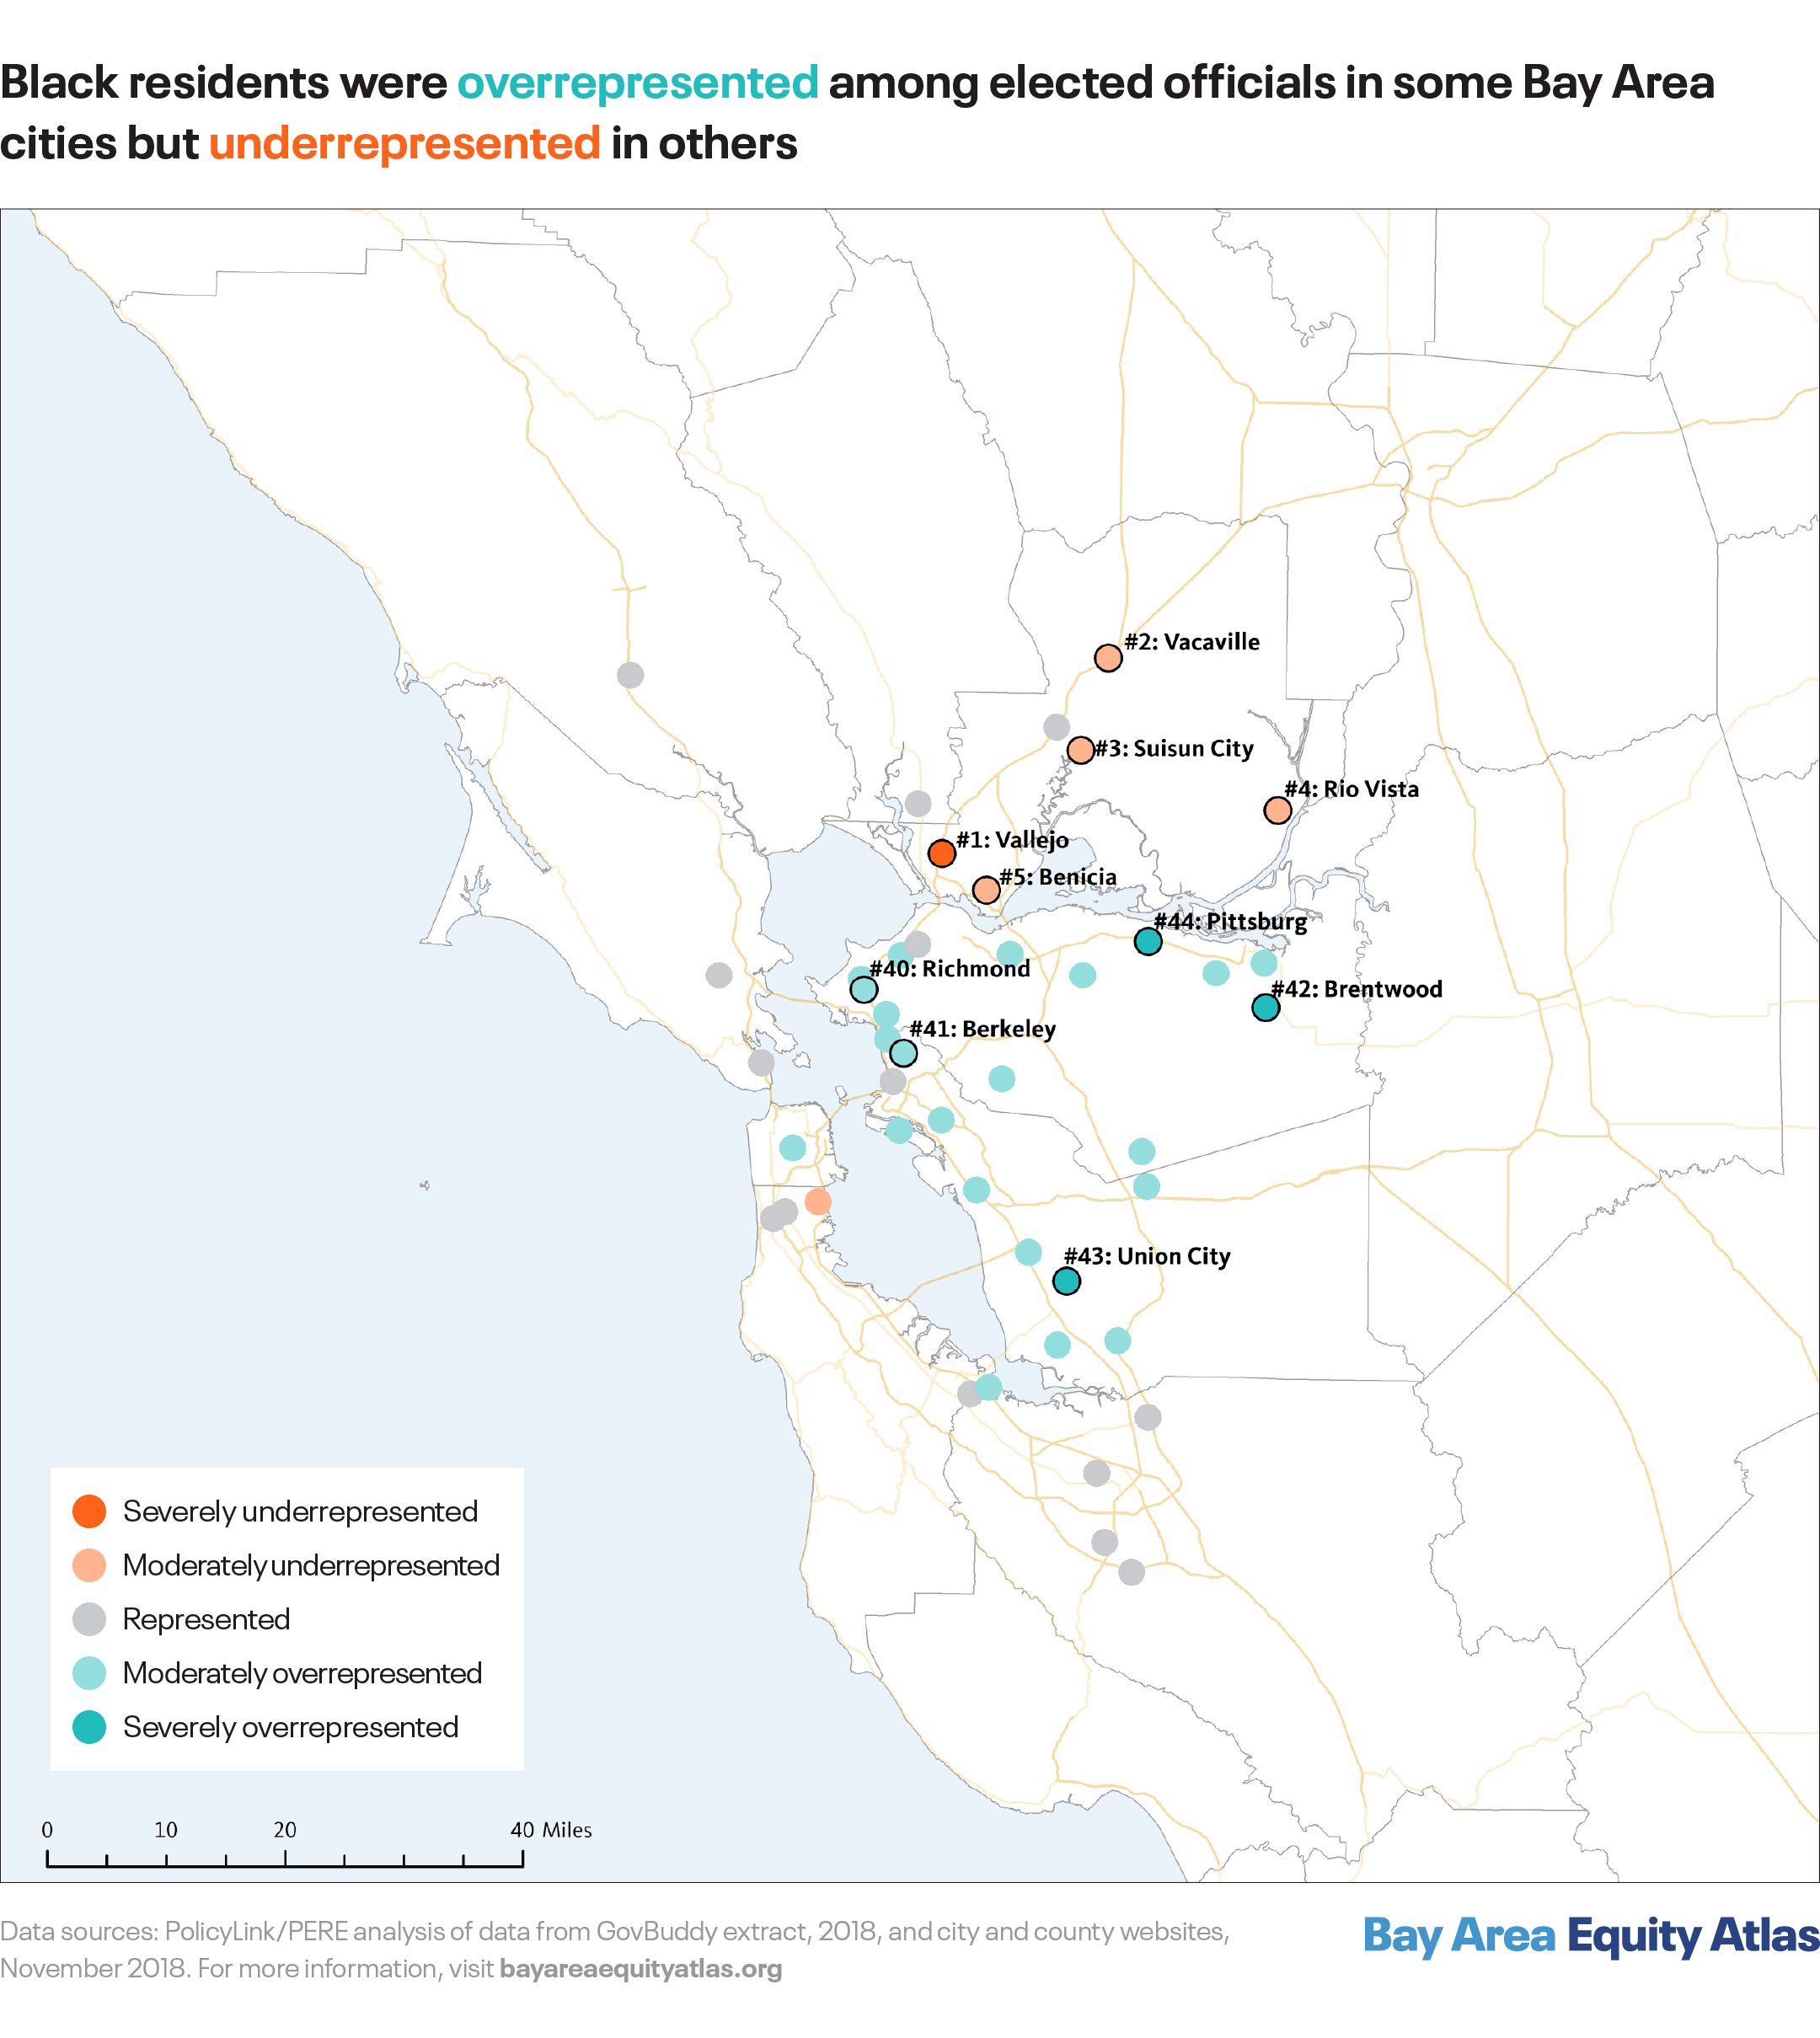This screenshot has width=1820, height=2038.
Task: Click the Moderately underrepresented legend swatch
Action: (90, 1565)
